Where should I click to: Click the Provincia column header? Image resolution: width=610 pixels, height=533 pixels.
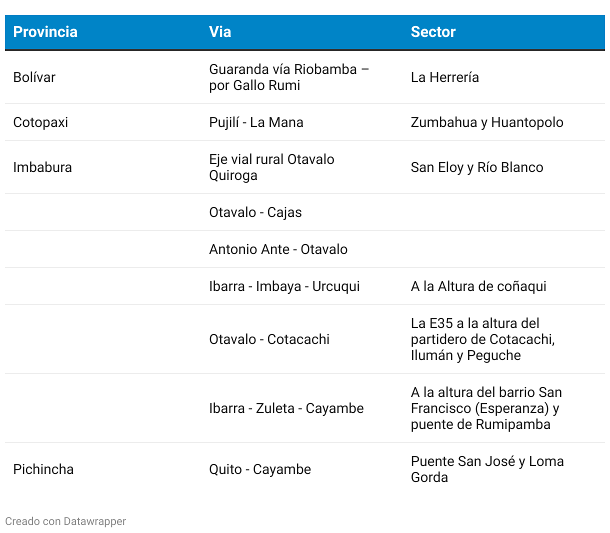pos(45,32)
